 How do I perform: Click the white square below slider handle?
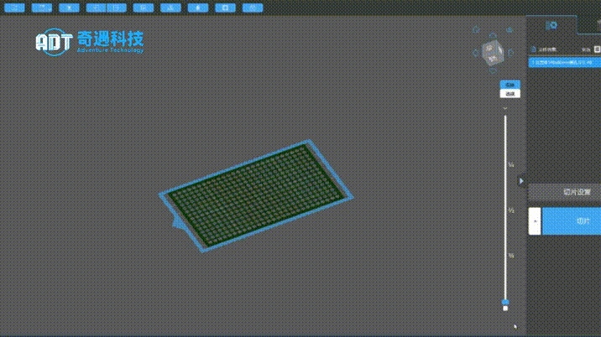pos(505,308)
